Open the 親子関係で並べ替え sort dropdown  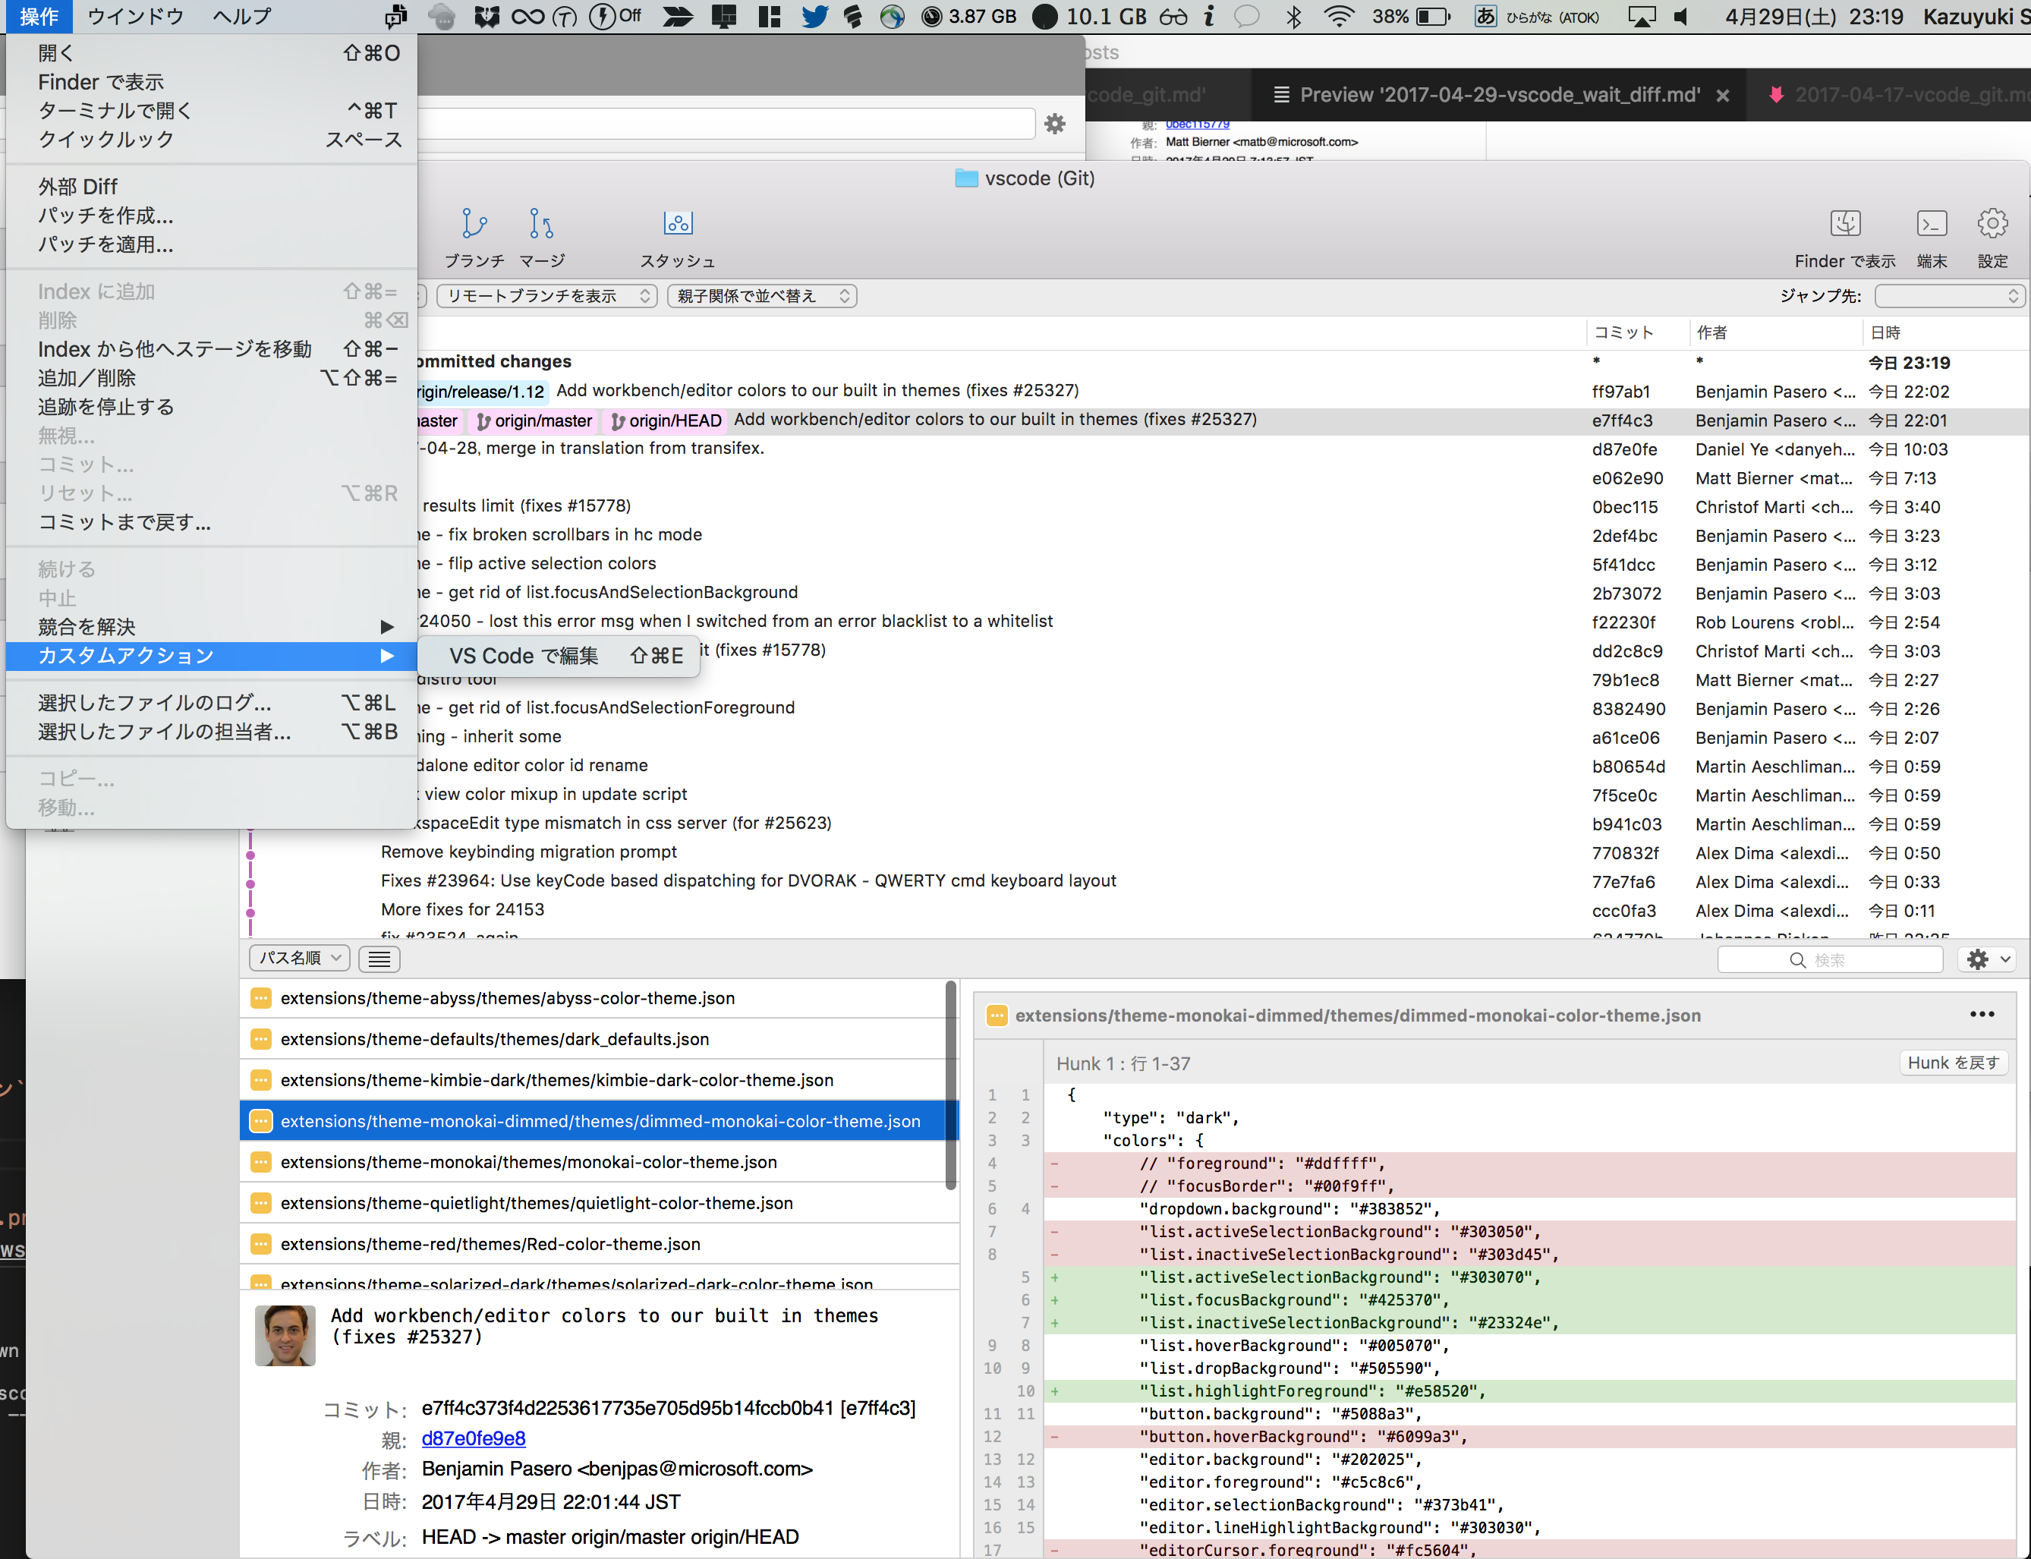click(760, 295)
